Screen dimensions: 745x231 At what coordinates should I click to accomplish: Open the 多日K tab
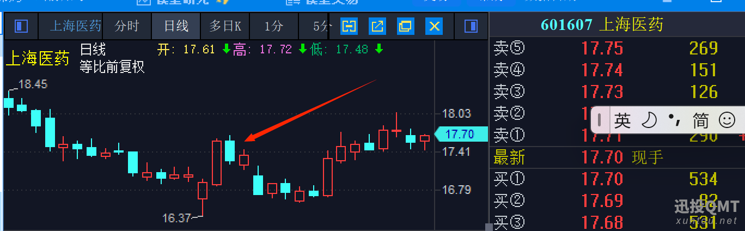(x=225, y=26)
